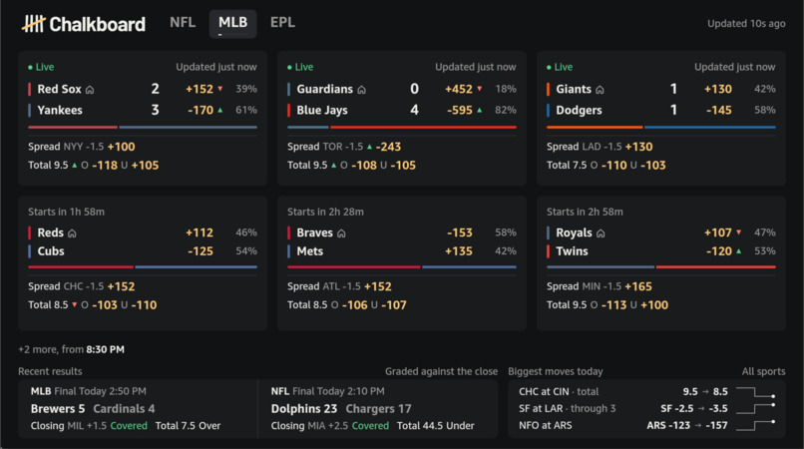Image resolution: width=804 pixels, height=449 pixels.
Task: Pick CHC -1.5 spread at +152
Action: coord(121,286)
